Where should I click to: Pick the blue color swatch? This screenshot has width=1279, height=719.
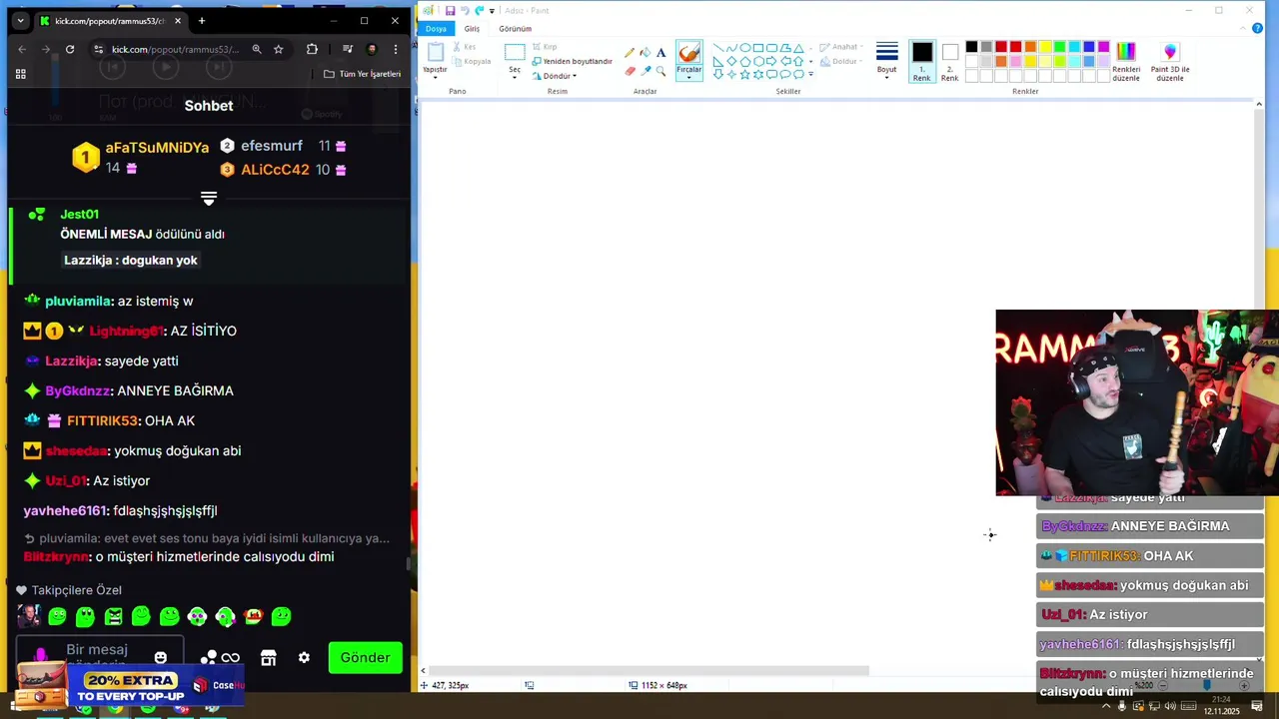coord(1089,47)
